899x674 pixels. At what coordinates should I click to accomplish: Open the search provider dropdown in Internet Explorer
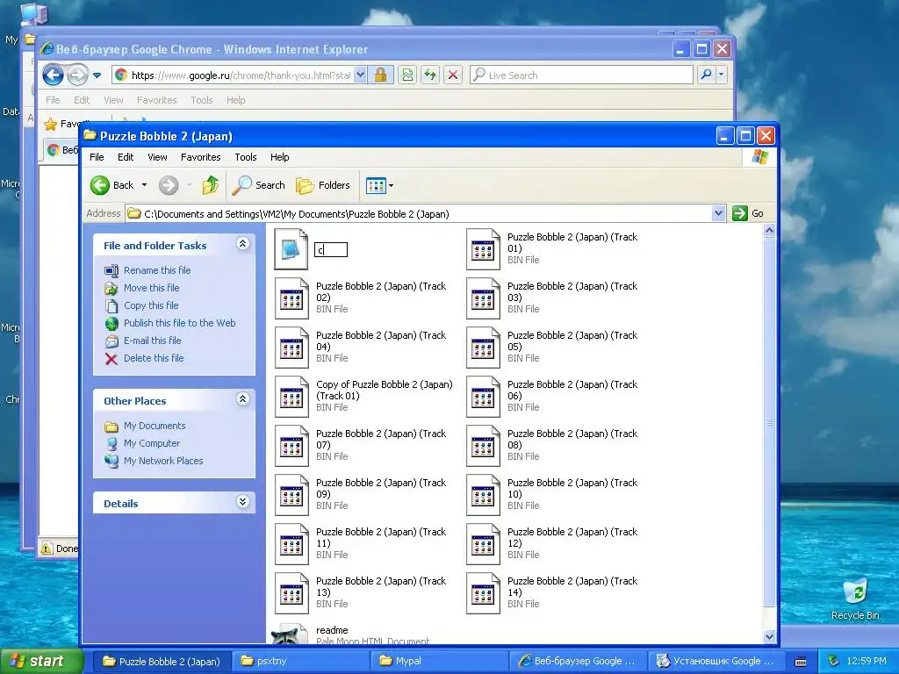click(x=722, y=75)
